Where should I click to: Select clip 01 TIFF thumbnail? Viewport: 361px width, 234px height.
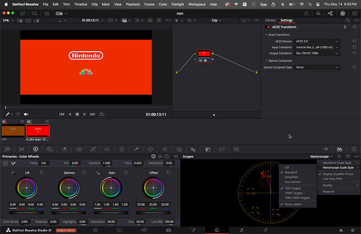pos(13,131)
